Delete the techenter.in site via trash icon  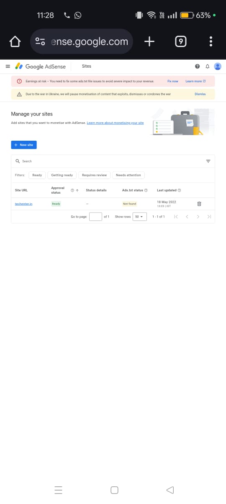pyautogui.click(x=199, y=204)
